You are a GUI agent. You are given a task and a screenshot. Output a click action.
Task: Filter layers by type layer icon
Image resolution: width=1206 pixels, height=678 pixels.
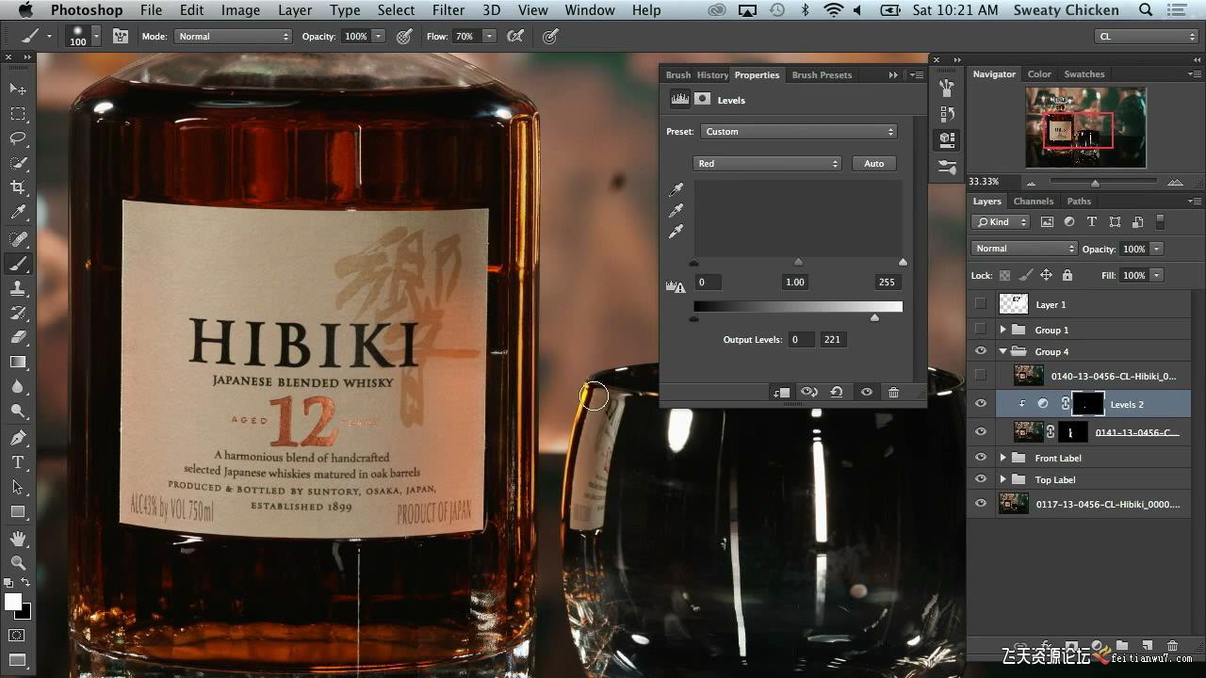[x=1092, y=222]
